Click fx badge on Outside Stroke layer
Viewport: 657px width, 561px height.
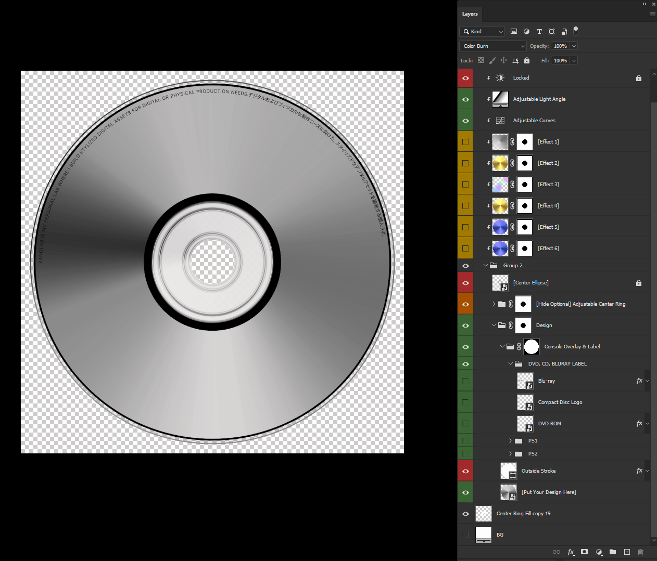639,471
